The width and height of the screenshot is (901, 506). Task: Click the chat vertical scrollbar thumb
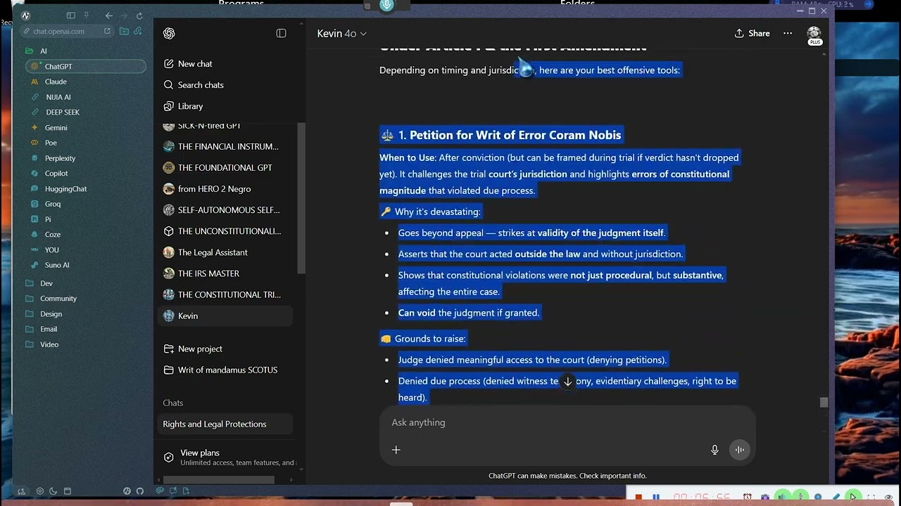click(x=824, y=402)
